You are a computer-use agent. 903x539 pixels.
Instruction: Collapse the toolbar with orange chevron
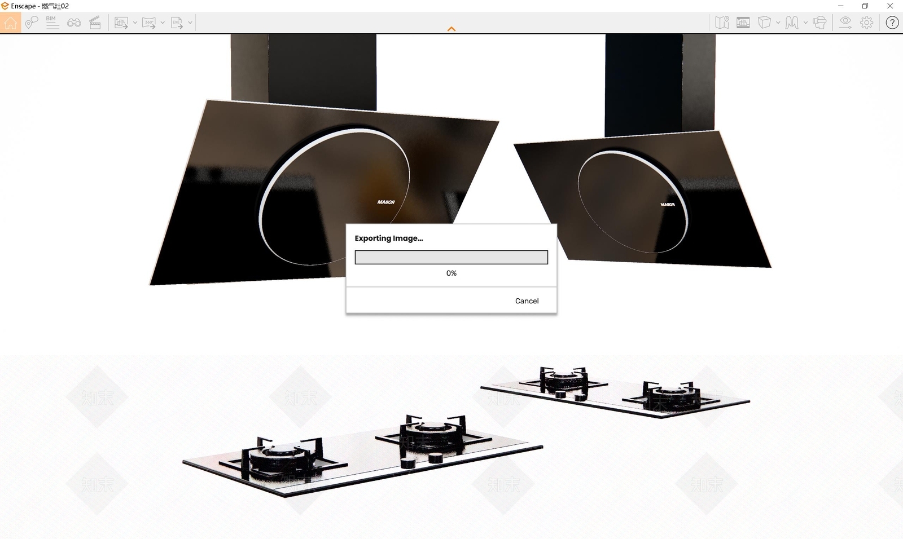451,29
